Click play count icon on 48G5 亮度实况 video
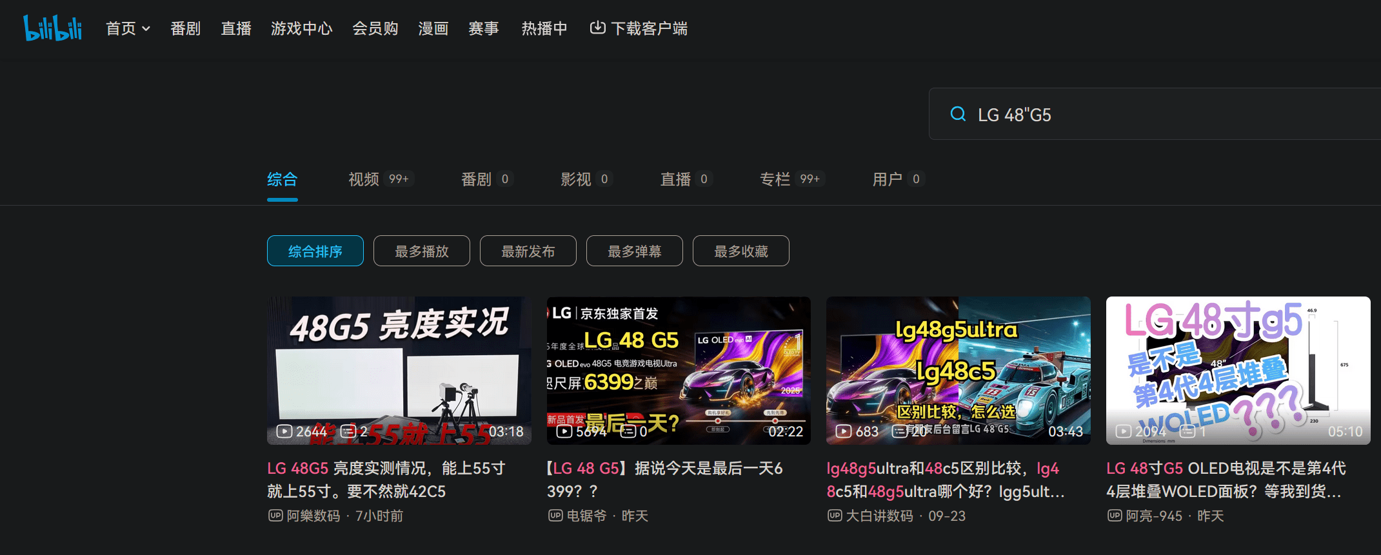The height and width of the screenshot is (555, 1381). pyautogui.click(x=284, y=431)
